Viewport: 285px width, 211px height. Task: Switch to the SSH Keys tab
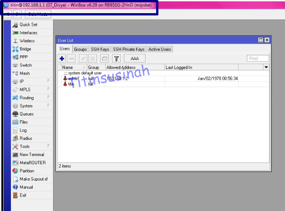click(100, 49)
